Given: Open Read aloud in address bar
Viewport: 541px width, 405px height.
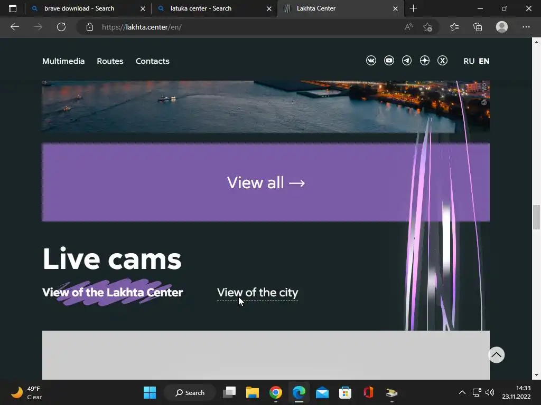Looking at the screenshot, I should pos(408,27).
